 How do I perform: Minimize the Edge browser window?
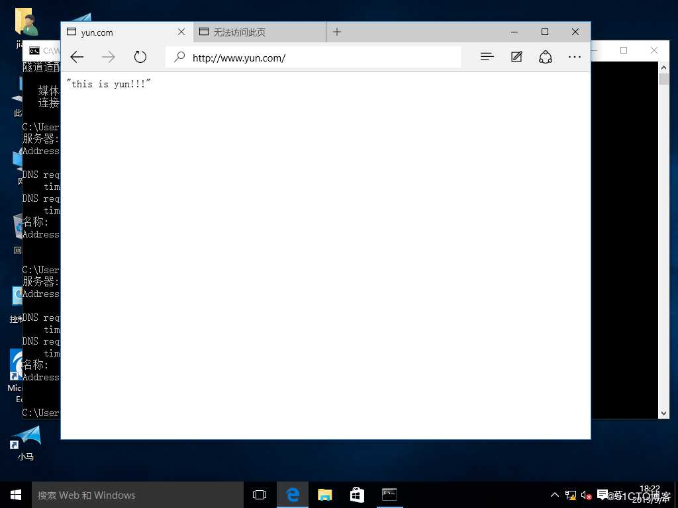(x=514, y=32)
